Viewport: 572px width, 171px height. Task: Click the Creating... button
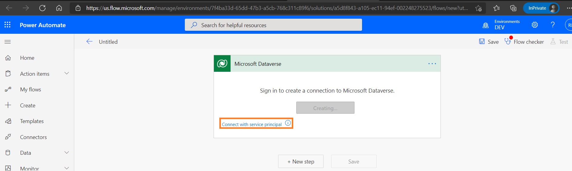pos(325,108)
